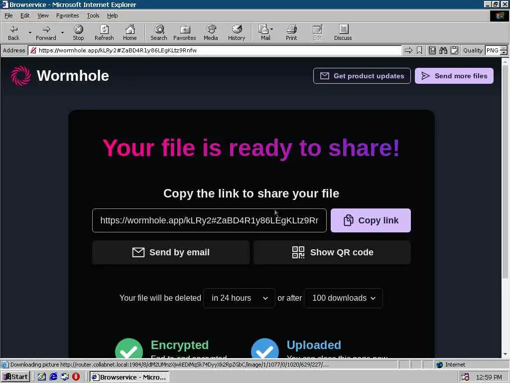
Task: Open the Search toolbar panel
Action: coord(159,32)
